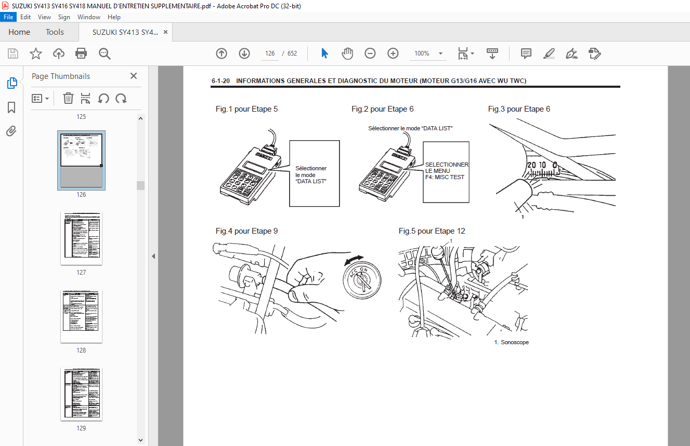Click the page header '6-1-20' title
Screen dimensions: 690x446
[x=221, y=81]
